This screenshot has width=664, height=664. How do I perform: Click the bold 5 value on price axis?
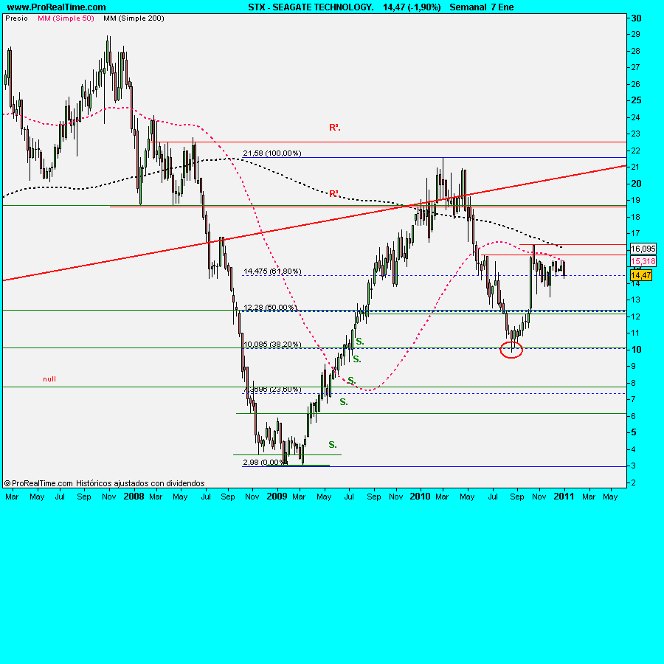tap(634, 432)
